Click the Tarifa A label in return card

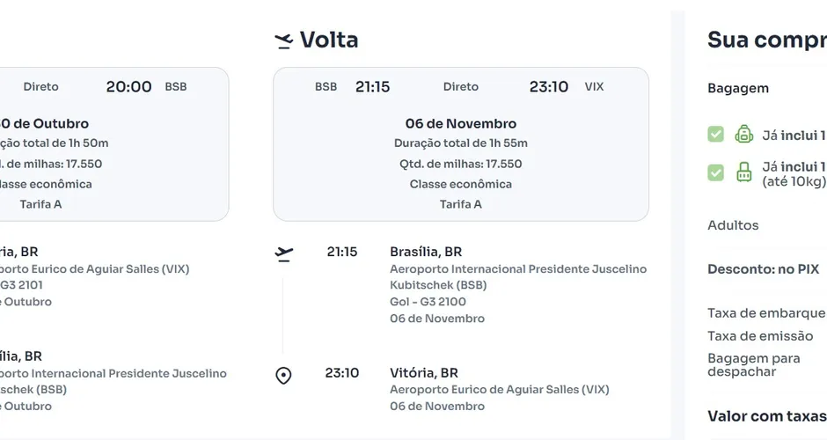click(x=461, y=204)
